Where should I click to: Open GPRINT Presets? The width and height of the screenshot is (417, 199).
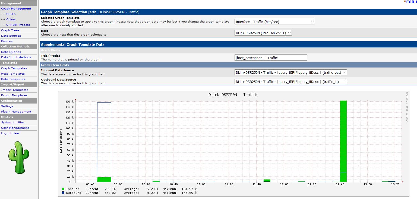pyautogui.click(x=18, y=25)
